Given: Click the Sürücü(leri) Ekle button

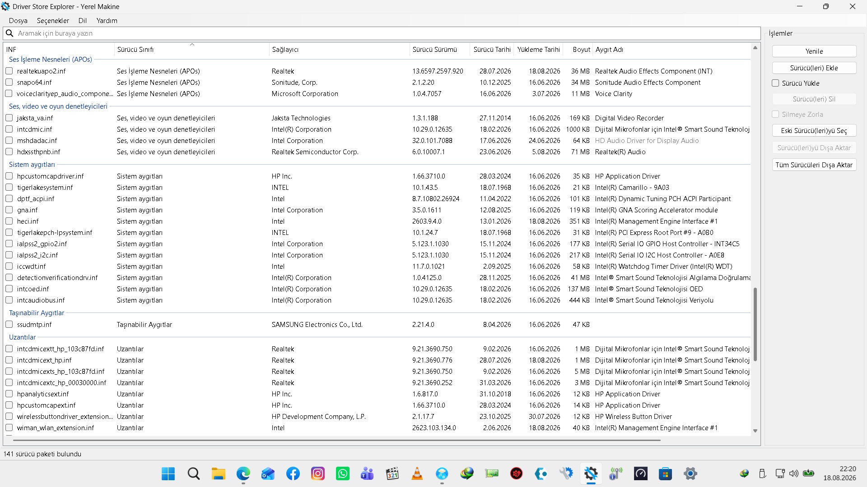Looking at the screenshot, I should [x=814, y=68].
